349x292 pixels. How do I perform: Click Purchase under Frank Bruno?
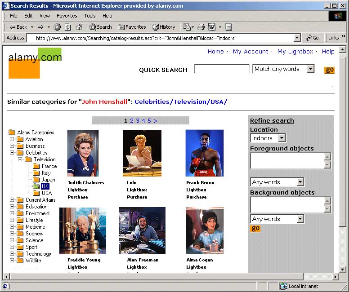(x=197, y=197)
